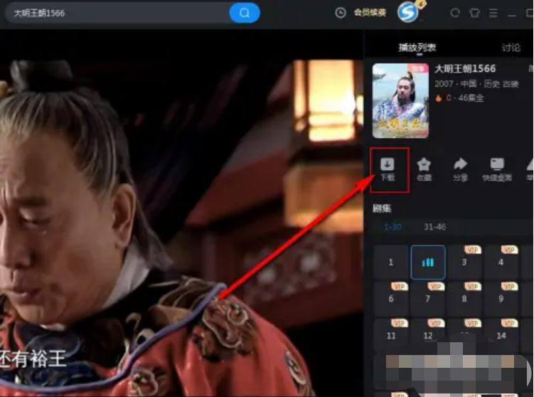Click 会员续费 membership renewal link
This screenshot has height=397, width=534.
[x=370, y=13]
